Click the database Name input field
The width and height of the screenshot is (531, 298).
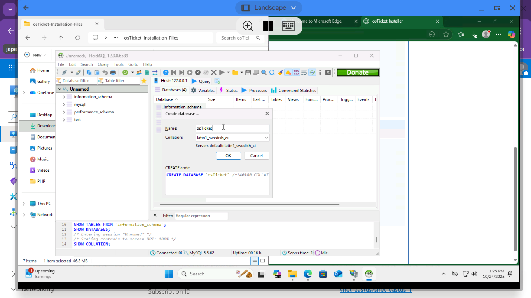pyautogui.click(x=232, y=128)
